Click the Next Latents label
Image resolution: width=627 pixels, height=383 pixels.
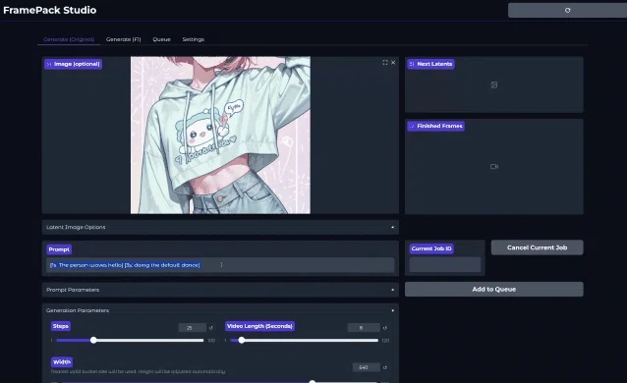pyautogui.click(x=430, y=64)
